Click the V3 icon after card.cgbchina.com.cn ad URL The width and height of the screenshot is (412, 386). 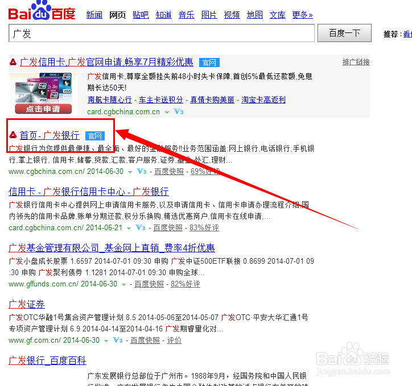pyautogui.click(x=179, y=112)
